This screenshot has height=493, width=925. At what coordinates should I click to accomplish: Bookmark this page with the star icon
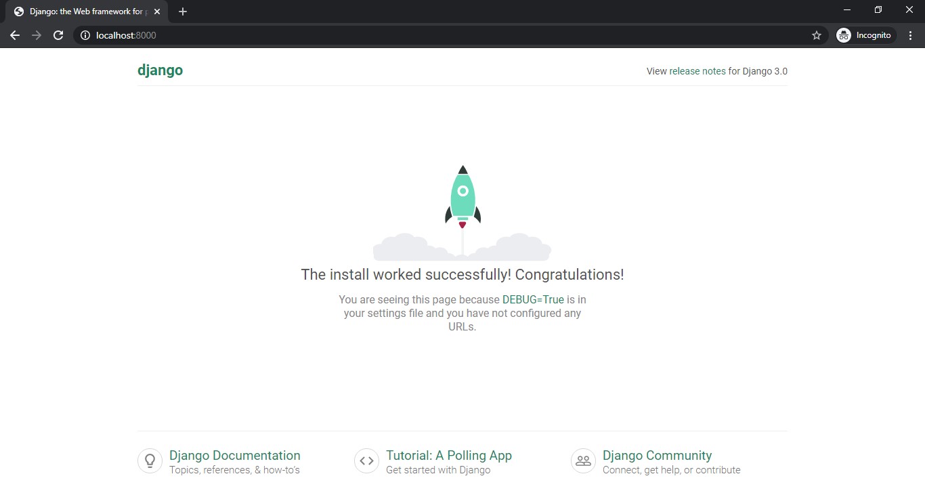[817, 35]
